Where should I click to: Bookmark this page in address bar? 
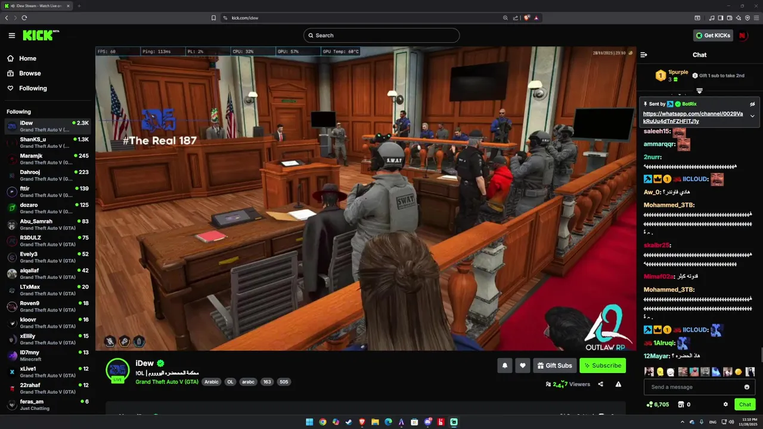click(213, 18)
